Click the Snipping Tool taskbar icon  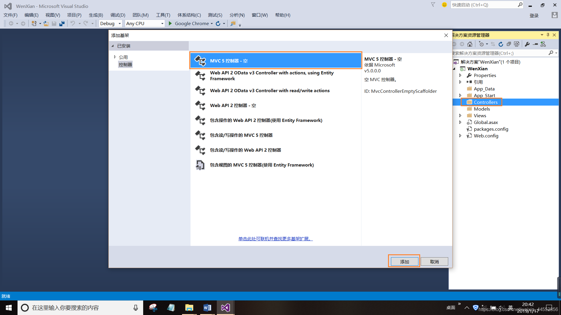pyautogui.click(x=153, y=308)
